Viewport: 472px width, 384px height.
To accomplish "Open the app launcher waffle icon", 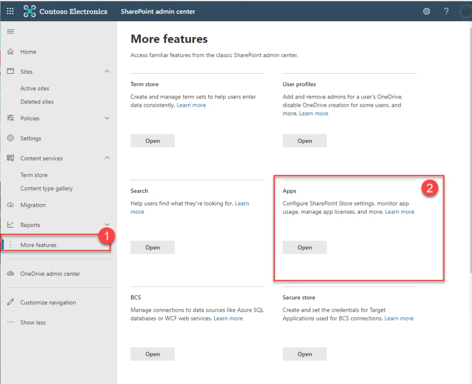I will point(10,11).
